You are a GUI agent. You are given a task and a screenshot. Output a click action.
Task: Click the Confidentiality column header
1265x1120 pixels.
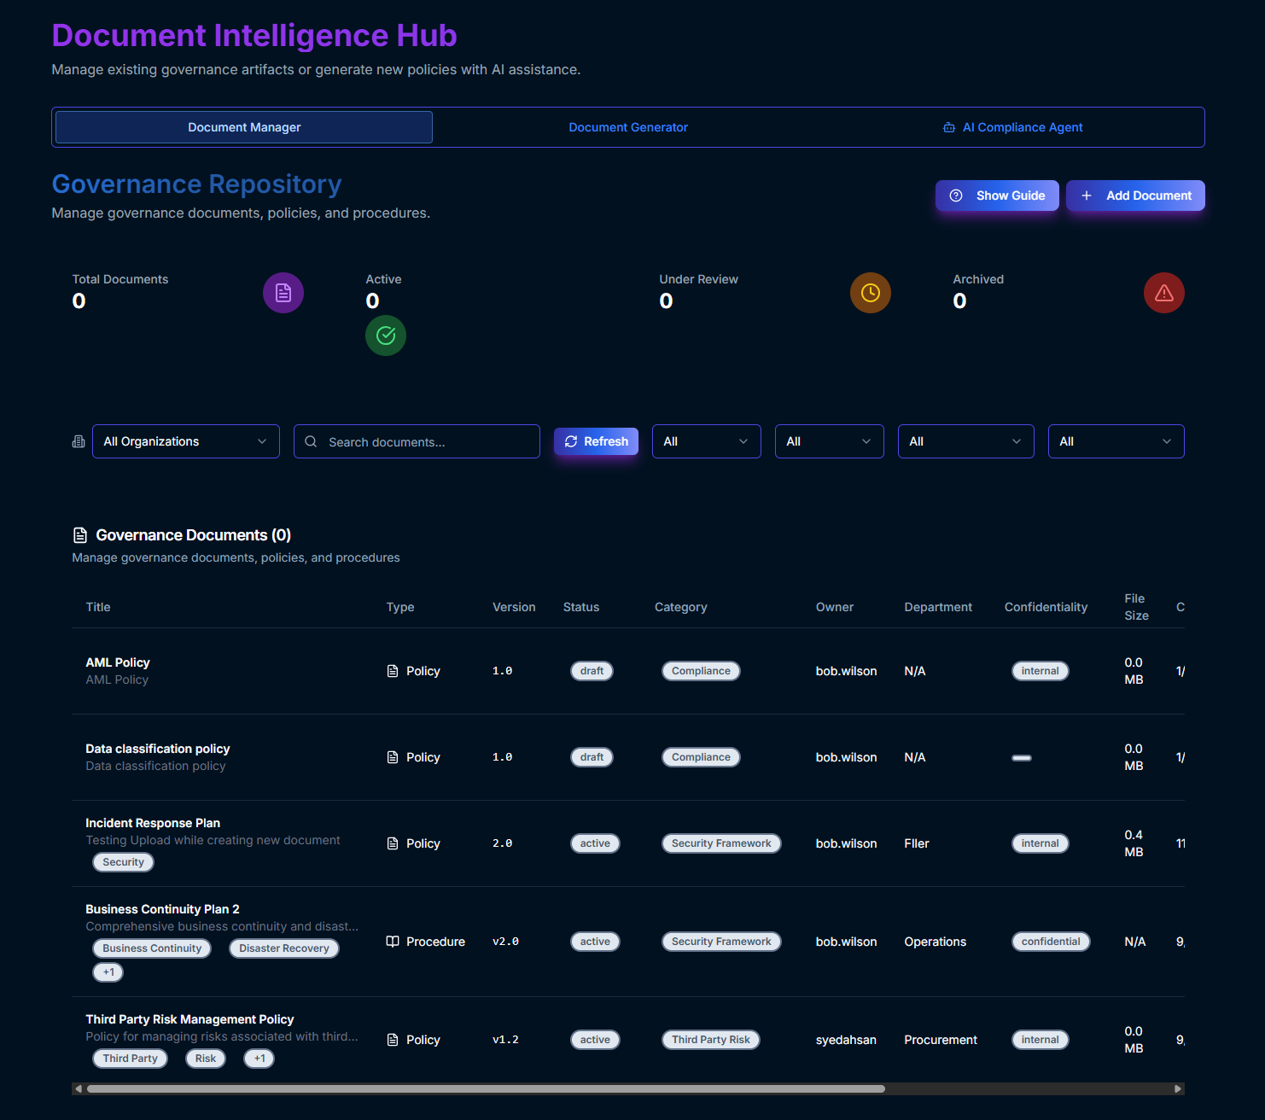pyautogui.click(x=1046, y=607)
